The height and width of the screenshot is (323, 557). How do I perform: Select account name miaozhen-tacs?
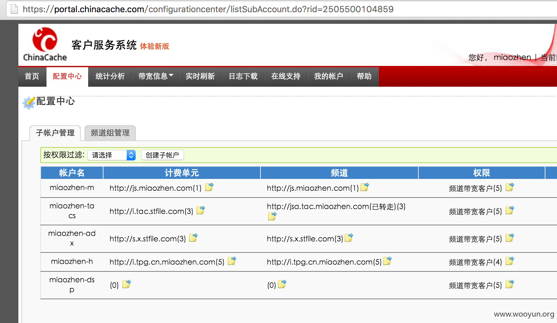(72, 211)
